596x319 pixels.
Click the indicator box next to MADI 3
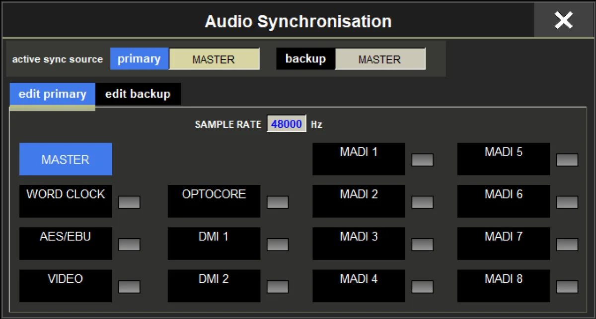point(423,244)
